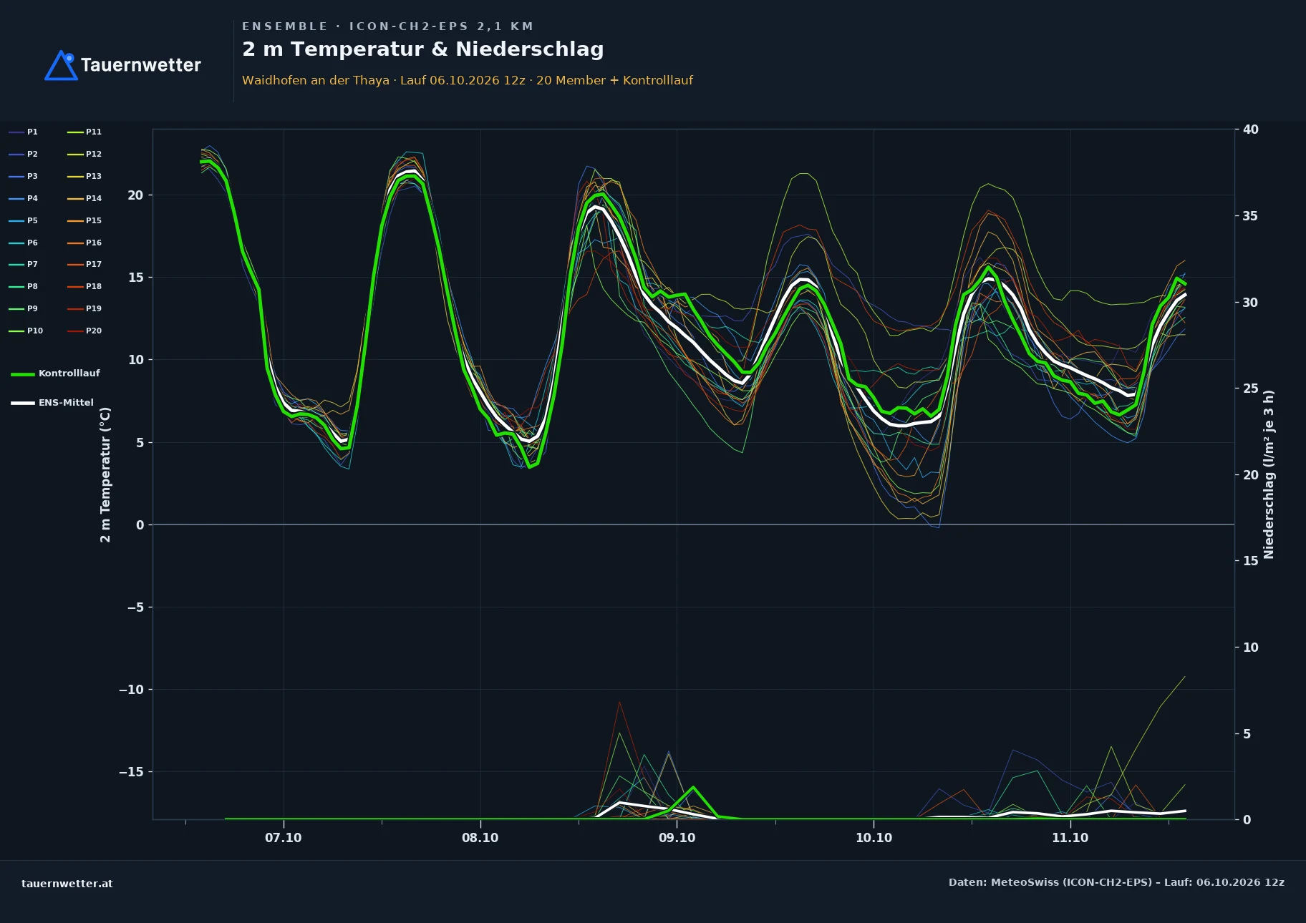Click the blue Tauernwetter triangle logo icon
This screenshot has width=1306, height=923.
tap(61, 65)
